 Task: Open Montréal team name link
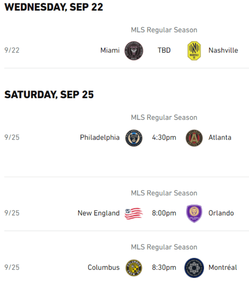(x=223, y=268)
